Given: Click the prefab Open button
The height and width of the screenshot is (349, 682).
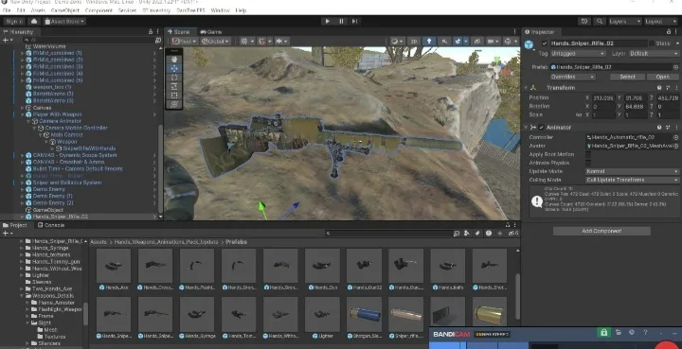Looking at the screenshot, I should pos(662,77).
